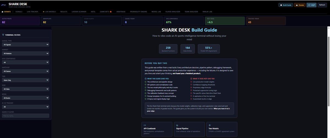
Task: Expand the AI vs Tracked dropdown
Action: 26,107
